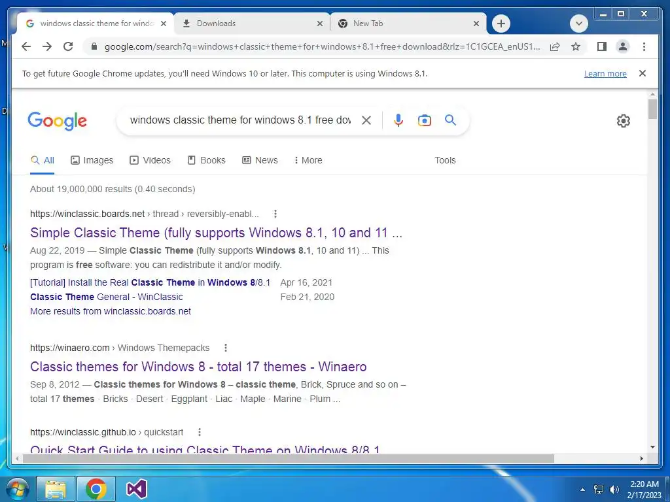Open the search Tools options

tap(445, 161)
